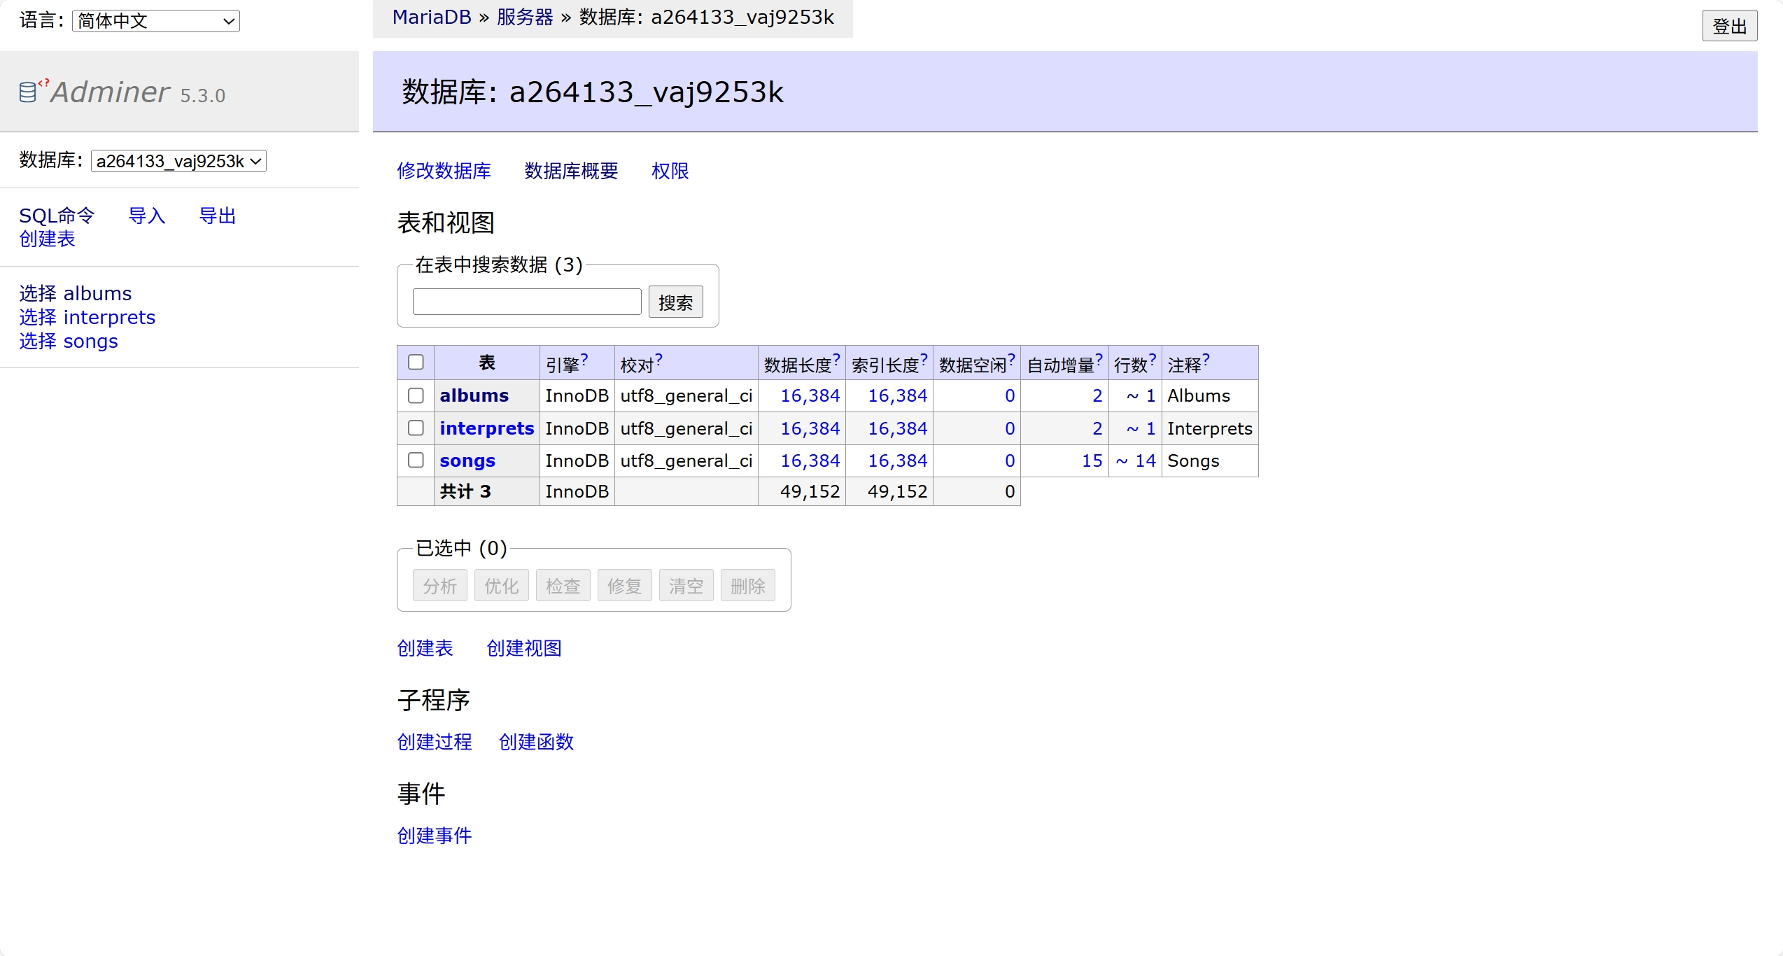Tick the checkbox for songs table
1783x956 pixels.
(x=416, y=460)
